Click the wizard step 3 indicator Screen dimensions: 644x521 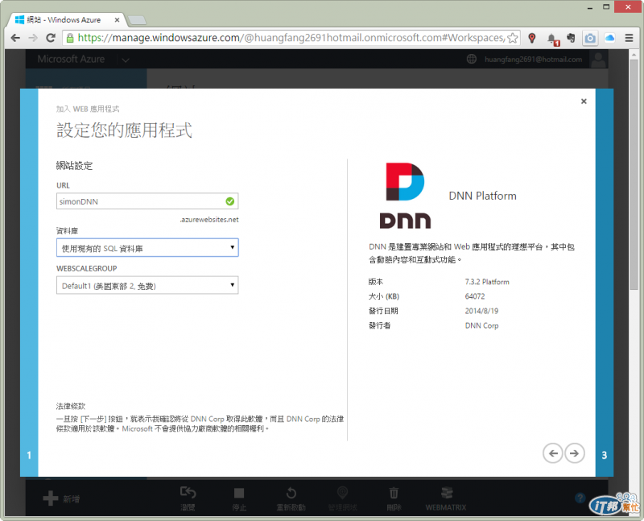click(605, 455)
